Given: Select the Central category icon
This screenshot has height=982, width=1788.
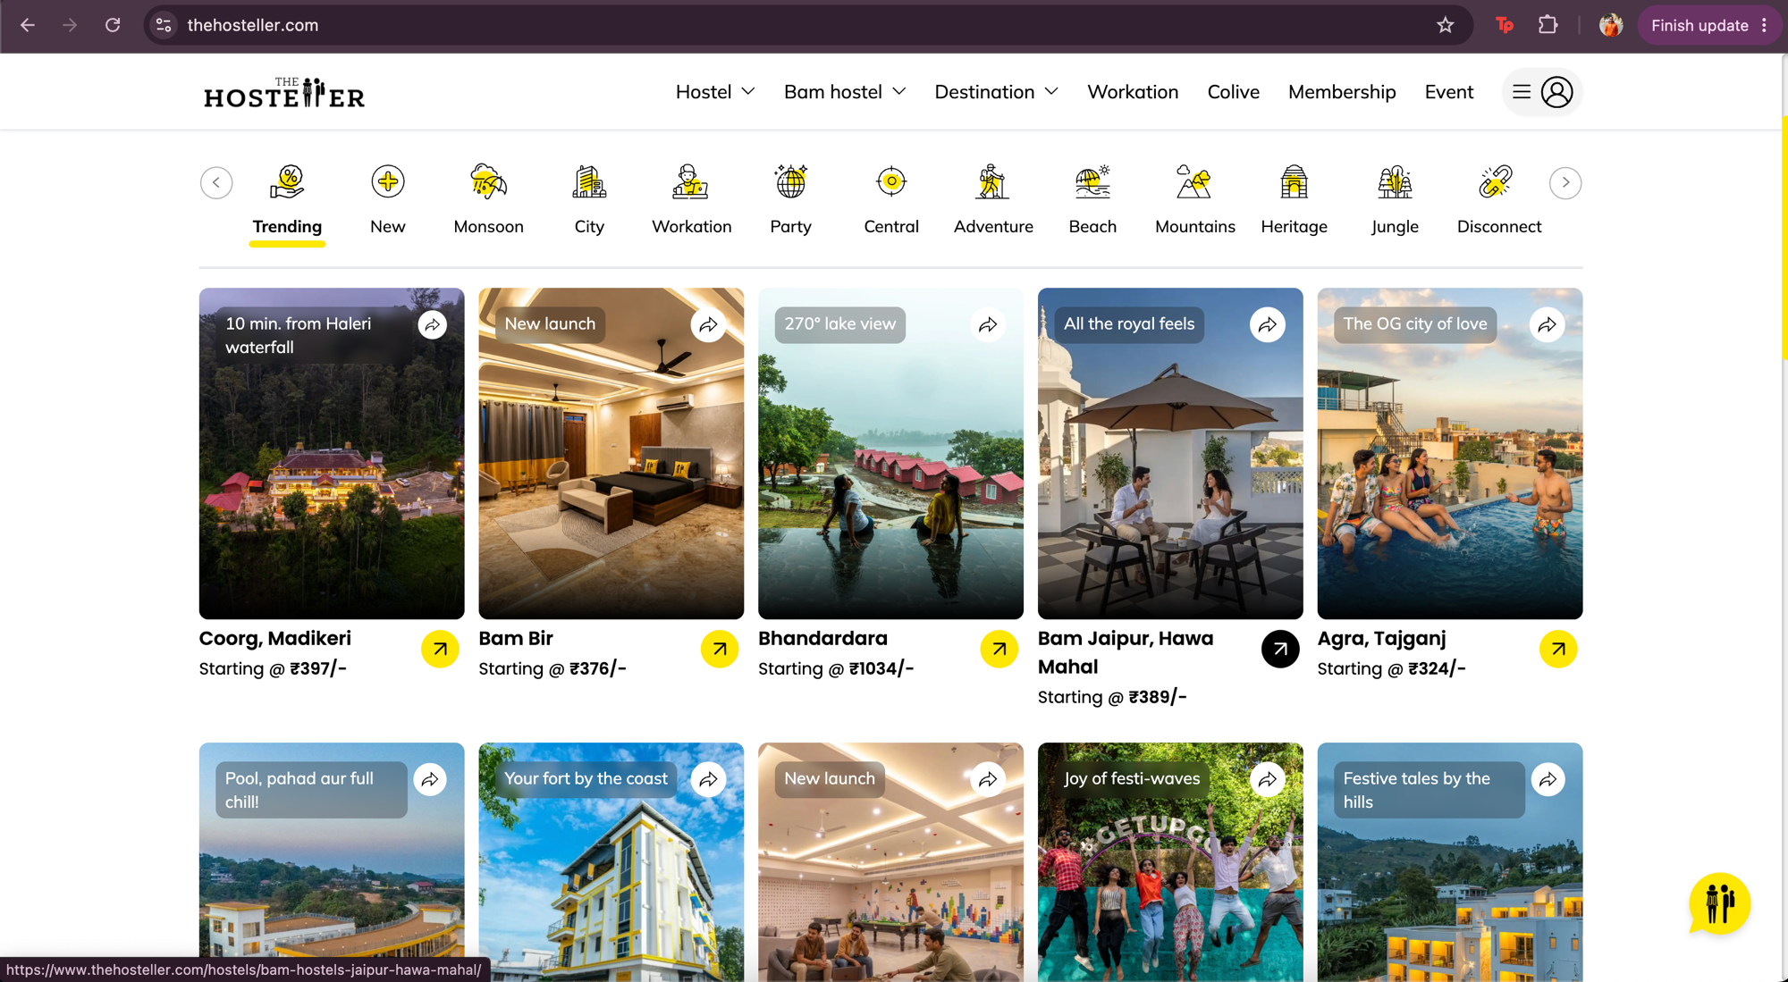Looking at the screenshot, I should 891,181.
